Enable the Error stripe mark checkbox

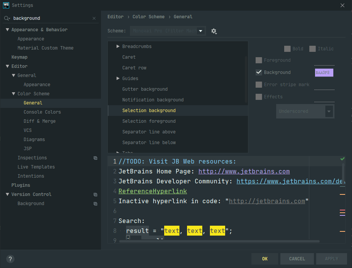[259, 85]
